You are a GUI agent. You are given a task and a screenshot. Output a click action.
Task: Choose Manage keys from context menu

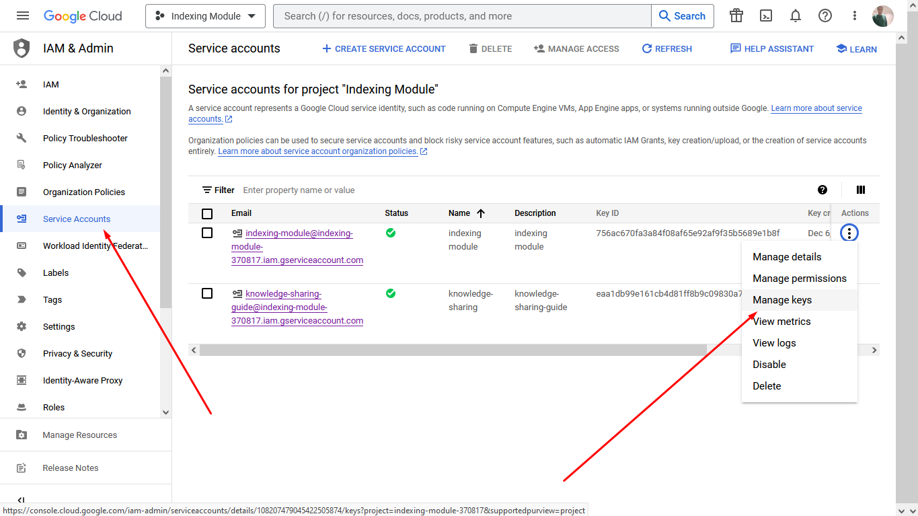coord(800,300)
